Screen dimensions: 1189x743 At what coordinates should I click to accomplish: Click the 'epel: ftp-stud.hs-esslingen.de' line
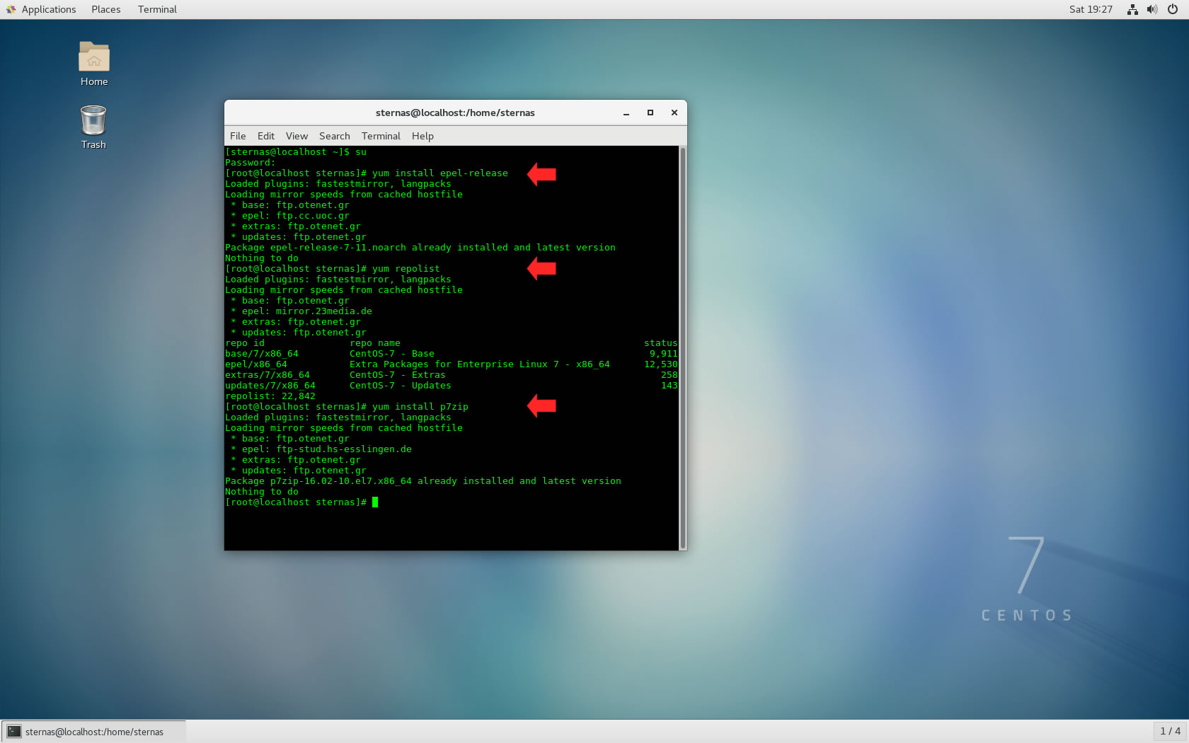(x=321, y=449)
